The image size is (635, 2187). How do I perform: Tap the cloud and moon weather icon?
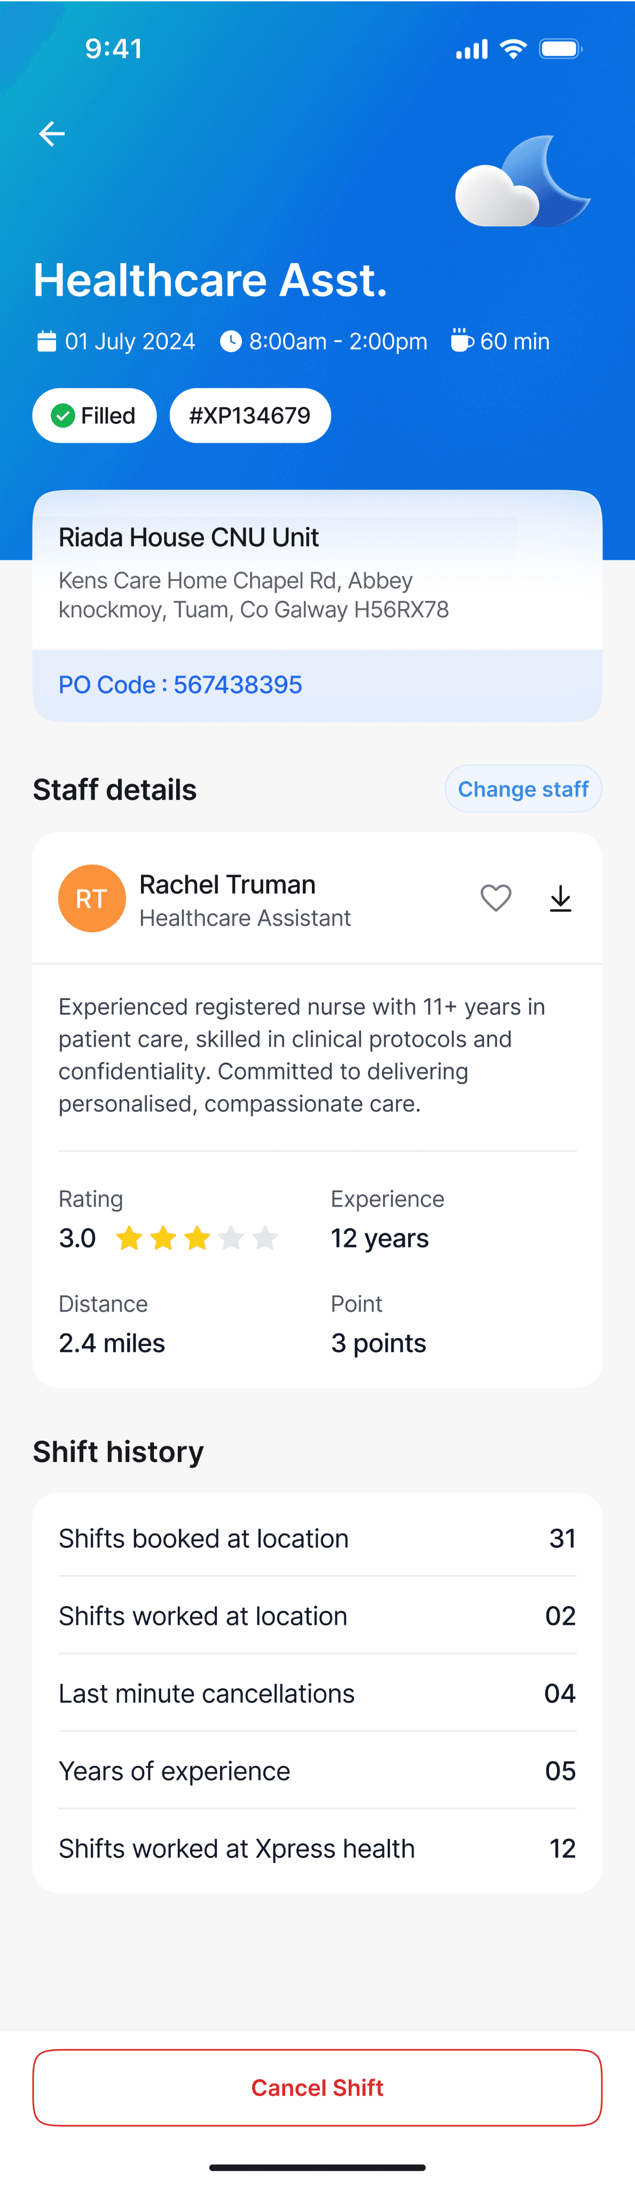tap(522, 182)
